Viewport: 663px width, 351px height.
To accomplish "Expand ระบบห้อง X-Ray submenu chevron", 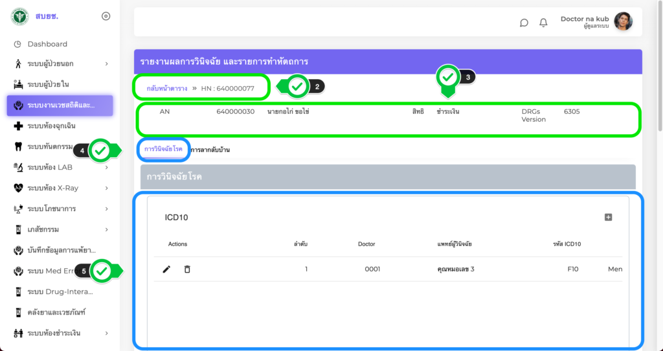I will 106,188.
